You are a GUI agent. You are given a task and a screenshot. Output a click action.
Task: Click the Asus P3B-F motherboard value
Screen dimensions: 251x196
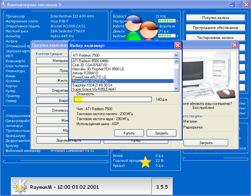[x=59, y=21]
